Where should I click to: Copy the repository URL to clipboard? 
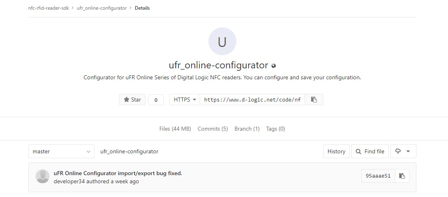pos(314,100)
